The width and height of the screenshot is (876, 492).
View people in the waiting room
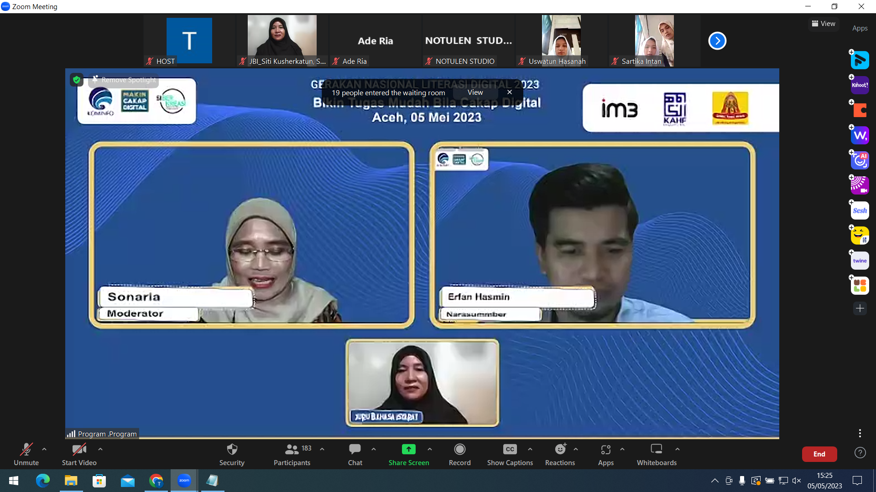[x=475, y=92]
